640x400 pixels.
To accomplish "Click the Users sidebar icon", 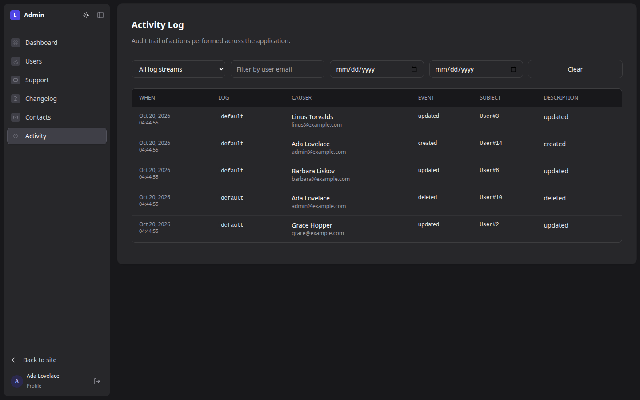I will click(x=16, y=61).
